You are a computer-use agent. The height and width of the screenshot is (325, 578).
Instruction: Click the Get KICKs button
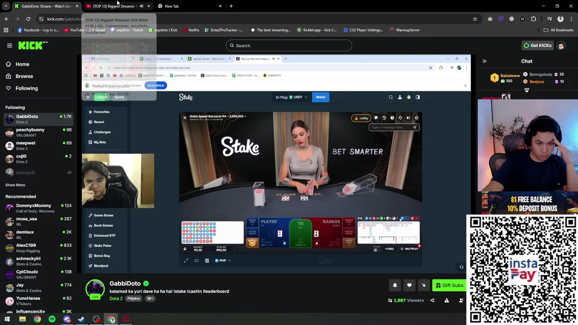tap(537, 46)
